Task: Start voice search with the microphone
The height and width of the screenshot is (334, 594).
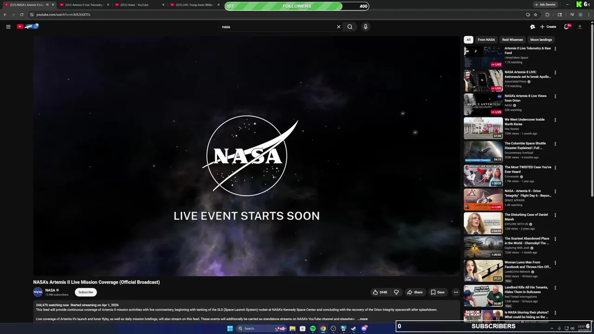Action: click(x=366, y=27)
